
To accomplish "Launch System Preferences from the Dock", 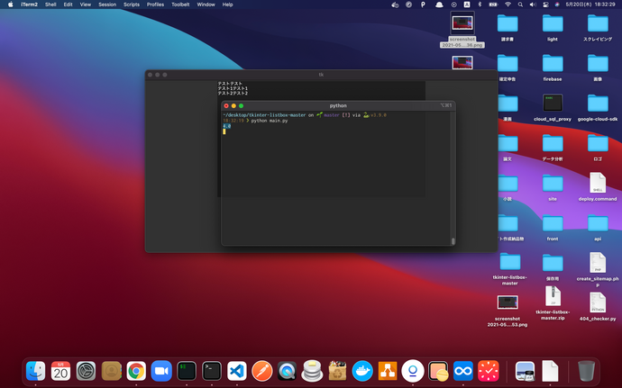I will tap(86, 372).
